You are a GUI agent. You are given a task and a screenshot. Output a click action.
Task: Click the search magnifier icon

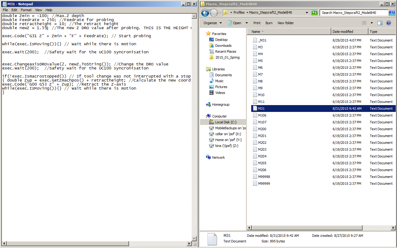pos(392,13)
